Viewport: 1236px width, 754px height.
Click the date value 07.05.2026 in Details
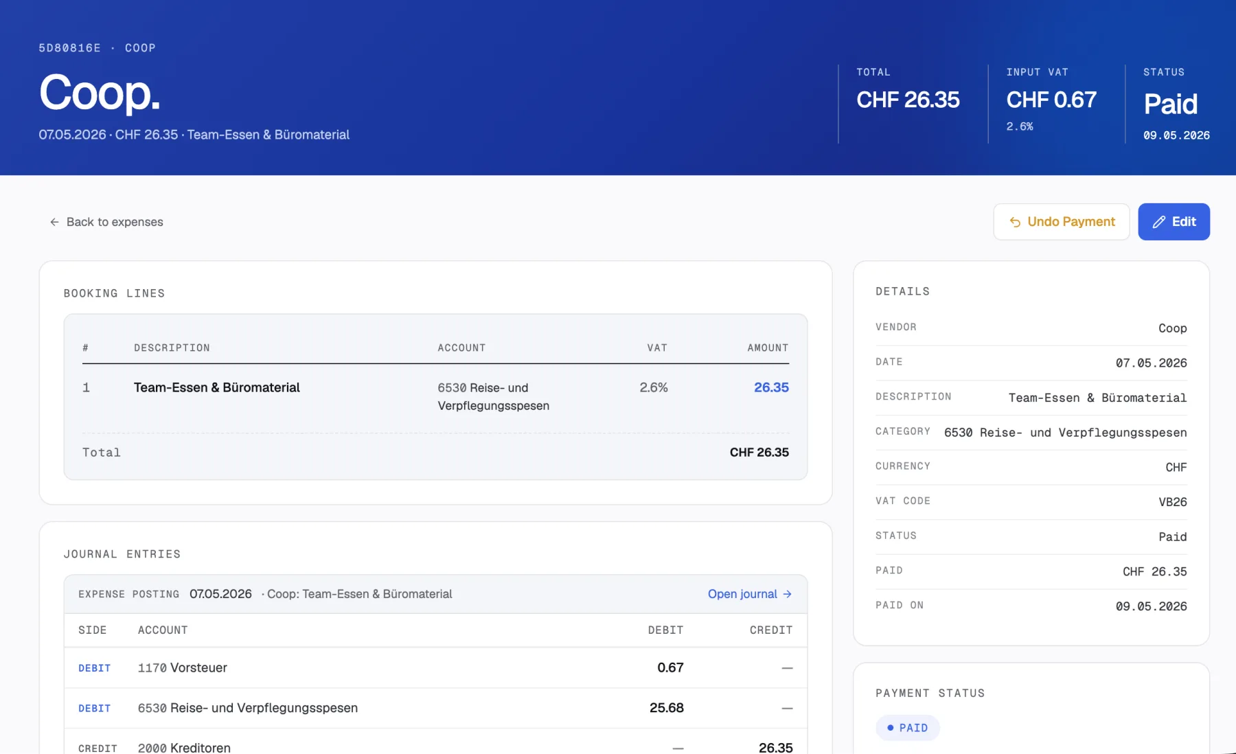tap(1152, 363)
